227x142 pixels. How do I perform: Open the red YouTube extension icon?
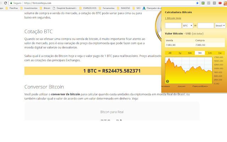click(220, 3)
